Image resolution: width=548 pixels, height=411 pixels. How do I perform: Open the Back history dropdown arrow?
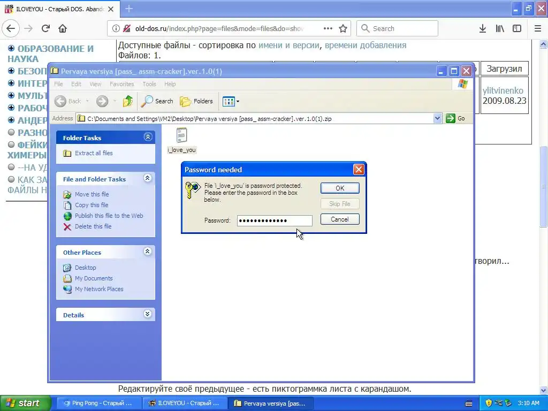click(87, 101)
